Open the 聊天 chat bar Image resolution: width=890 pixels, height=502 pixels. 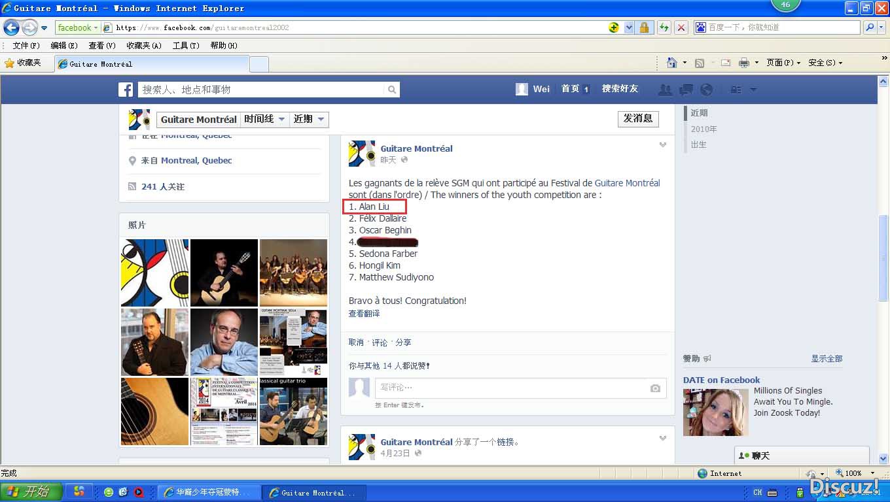(x=802, y=456)
